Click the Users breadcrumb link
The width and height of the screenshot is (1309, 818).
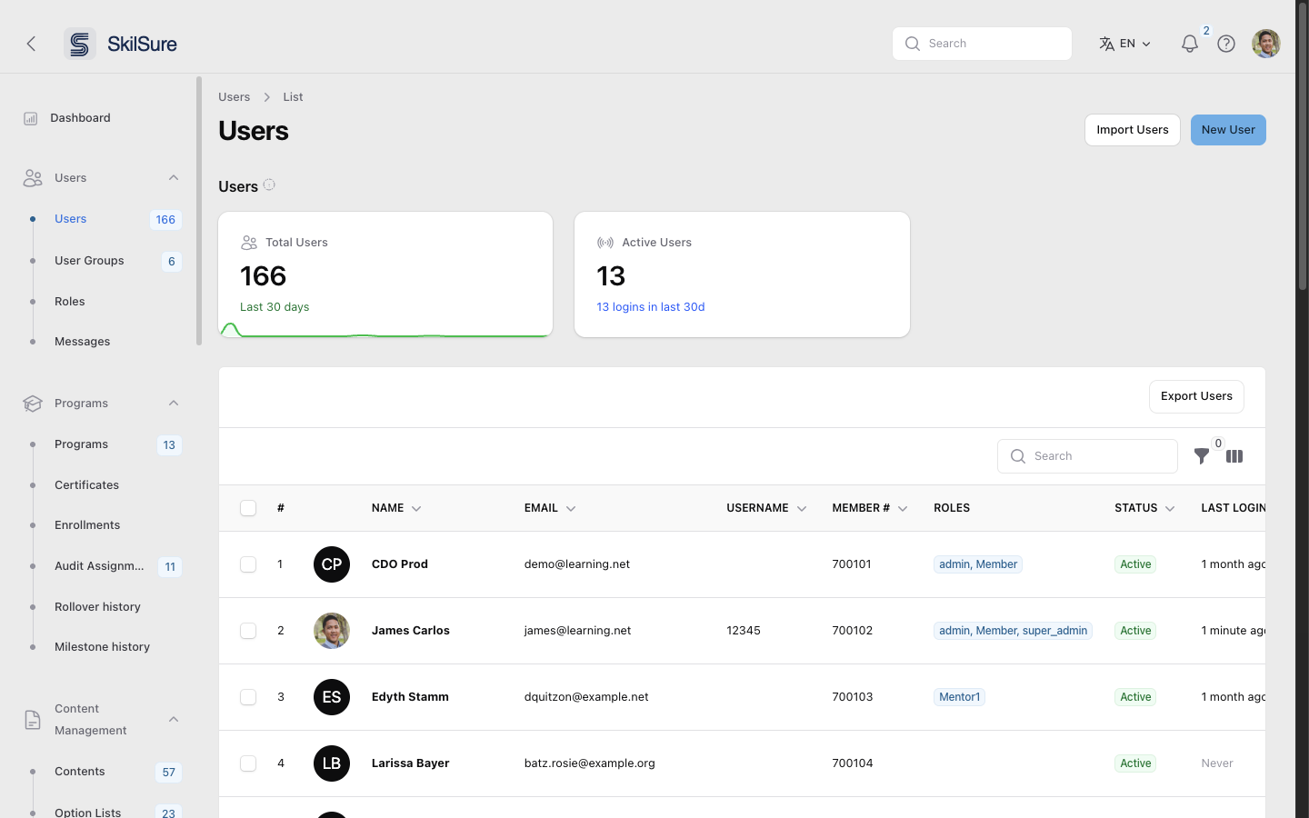click(x=234, y=97)
